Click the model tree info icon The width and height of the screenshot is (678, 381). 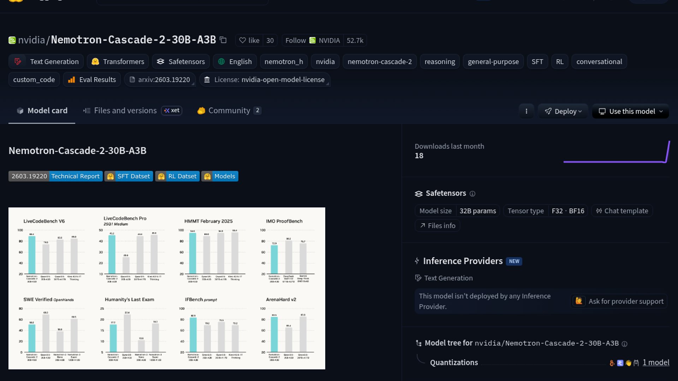[624, 344]
